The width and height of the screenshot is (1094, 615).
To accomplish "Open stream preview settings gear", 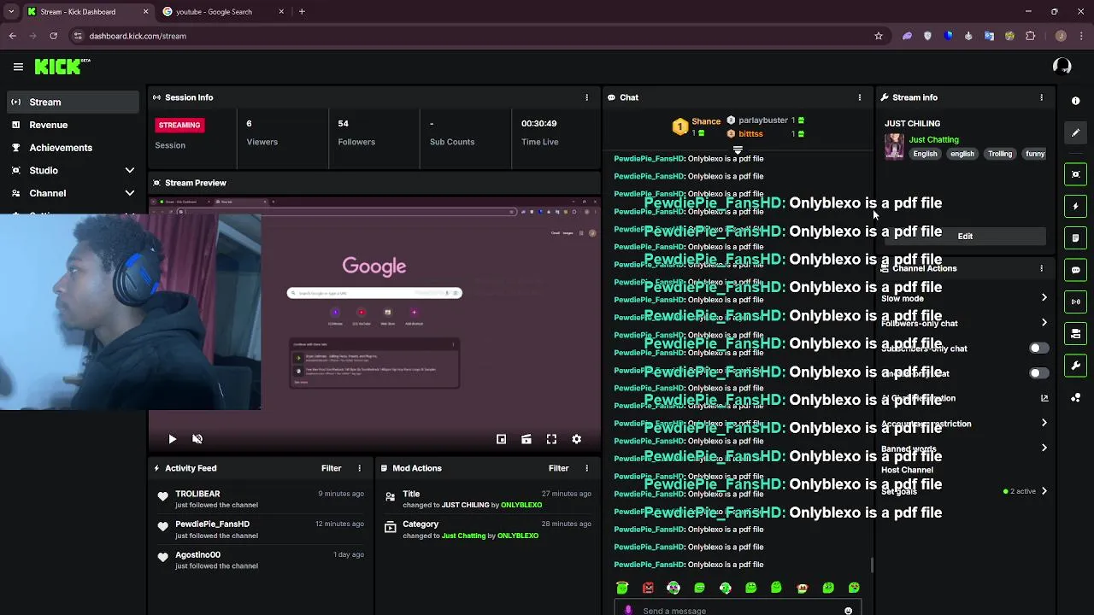I will point(576,439).
